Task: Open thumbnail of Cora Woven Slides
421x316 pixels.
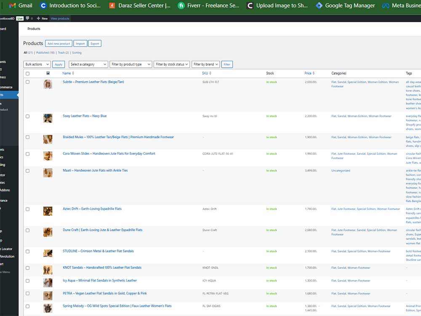Action: point(48,156)
